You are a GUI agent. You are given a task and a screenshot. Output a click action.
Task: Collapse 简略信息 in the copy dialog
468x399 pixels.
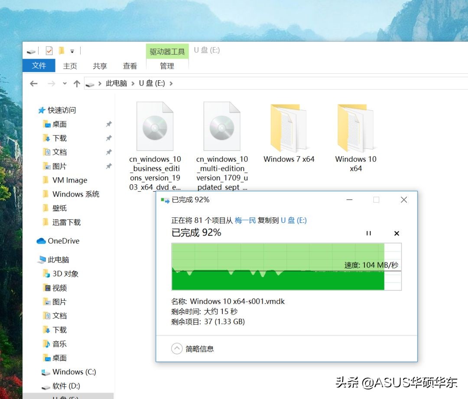click(177, 348)
